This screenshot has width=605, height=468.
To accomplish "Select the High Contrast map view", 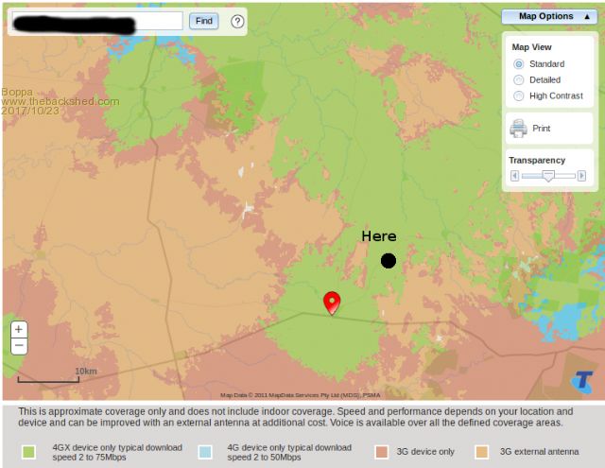I will pyautogui.click(x=518, y=95).
